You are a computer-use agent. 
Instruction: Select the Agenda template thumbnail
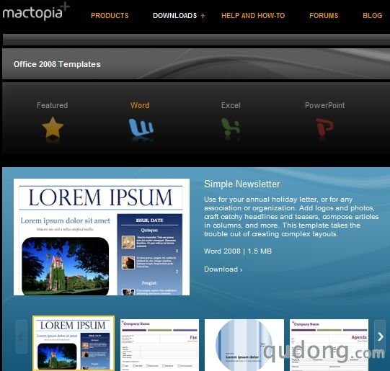(x=329, y=345)
